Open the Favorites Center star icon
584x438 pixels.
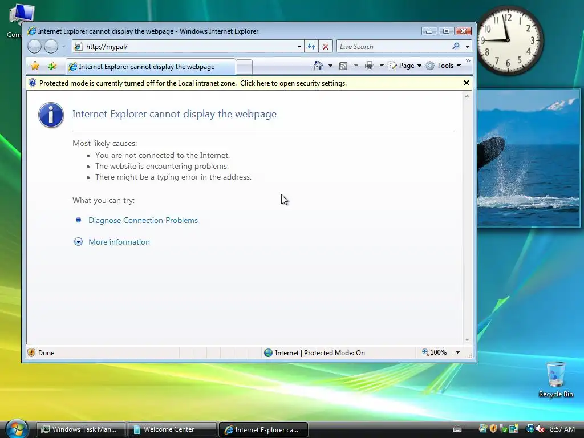(x=35, y=66)
